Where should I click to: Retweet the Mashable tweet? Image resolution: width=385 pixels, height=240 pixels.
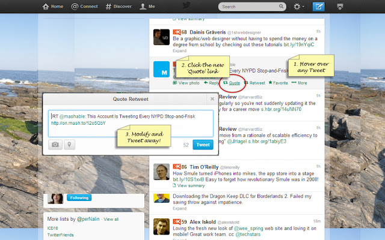(x=254, y=83)
